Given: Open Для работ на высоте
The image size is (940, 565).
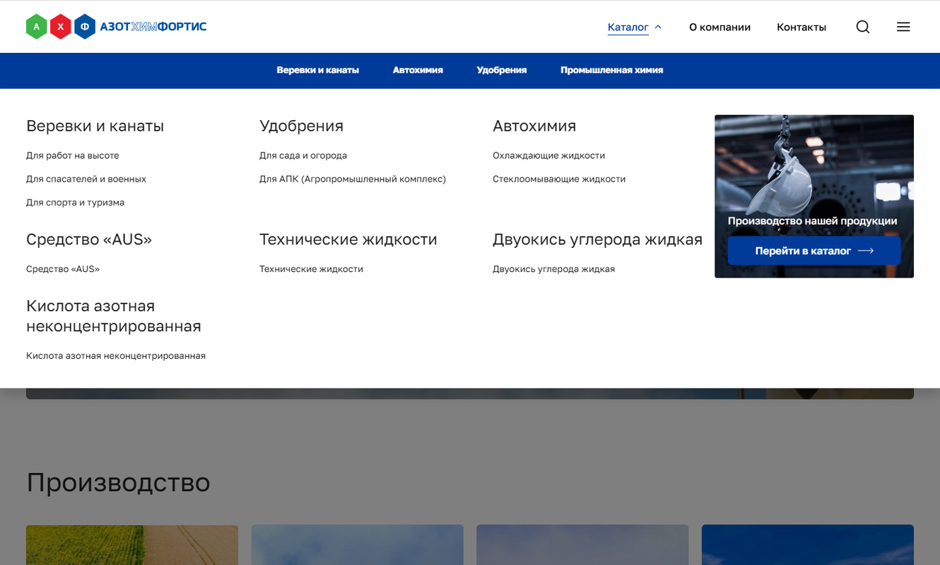Looking at the screenshot, I should (x=73, y=155).
